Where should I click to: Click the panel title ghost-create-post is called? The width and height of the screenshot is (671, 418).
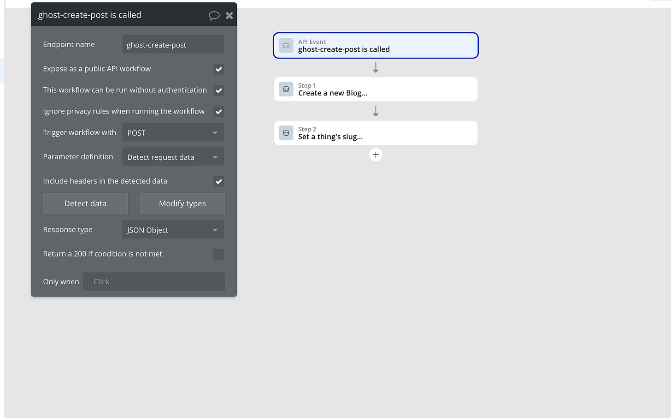click(x=90, y=15)
